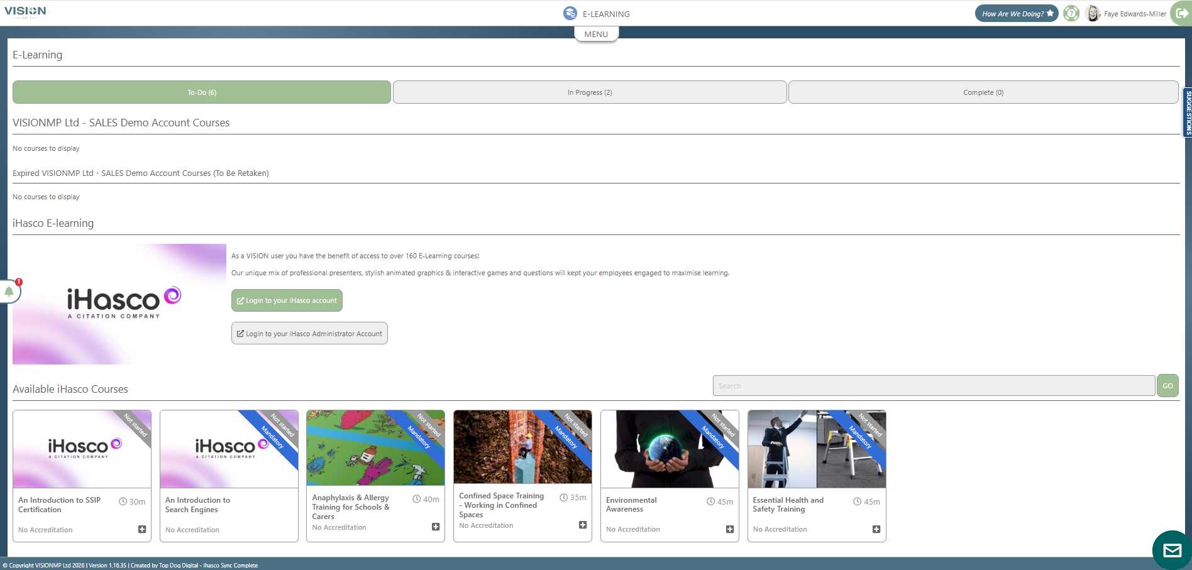This screenshot has height=570, width=1192.
Task: Click Login to your iHasco Administrator Account
Action: [309, 334]
